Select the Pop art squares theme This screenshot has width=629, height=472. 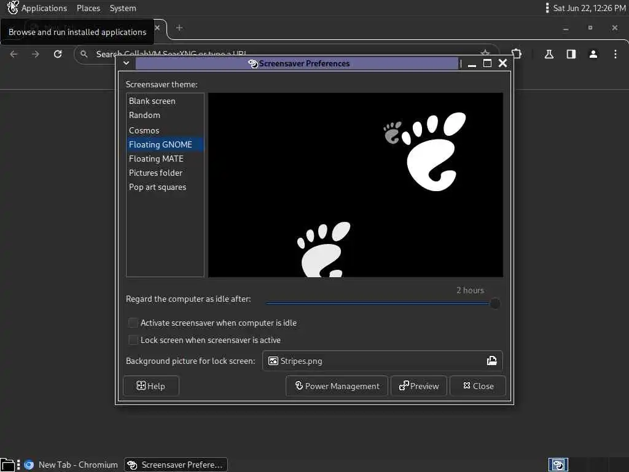tap(165, 187)
